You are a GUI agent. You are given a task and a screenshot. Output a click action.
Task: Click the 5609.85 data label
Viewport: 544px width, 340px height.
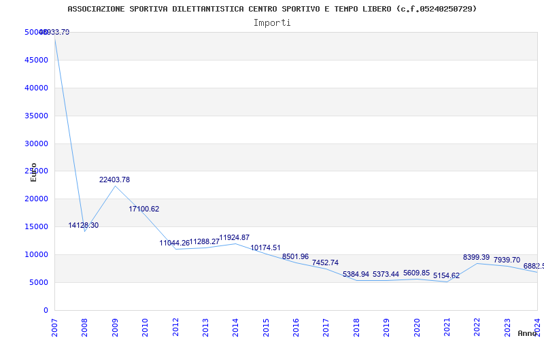coord(416,273)
